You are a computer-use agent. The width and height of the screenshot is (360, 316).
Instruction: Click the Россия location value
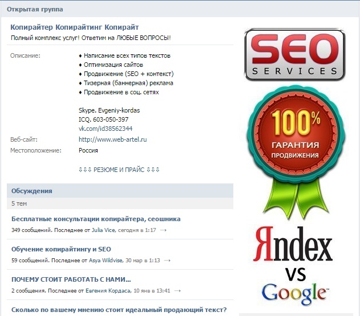click(88, 150)
